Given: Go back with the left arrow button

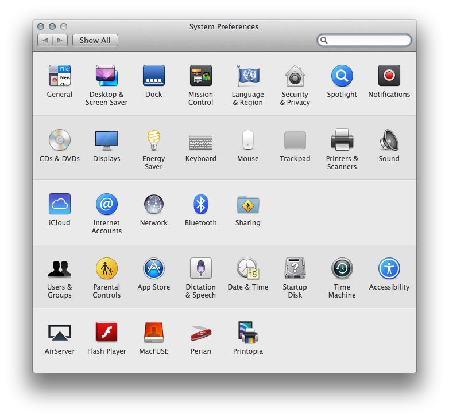Looking at the screenshot, I should (x=45, y=40).
